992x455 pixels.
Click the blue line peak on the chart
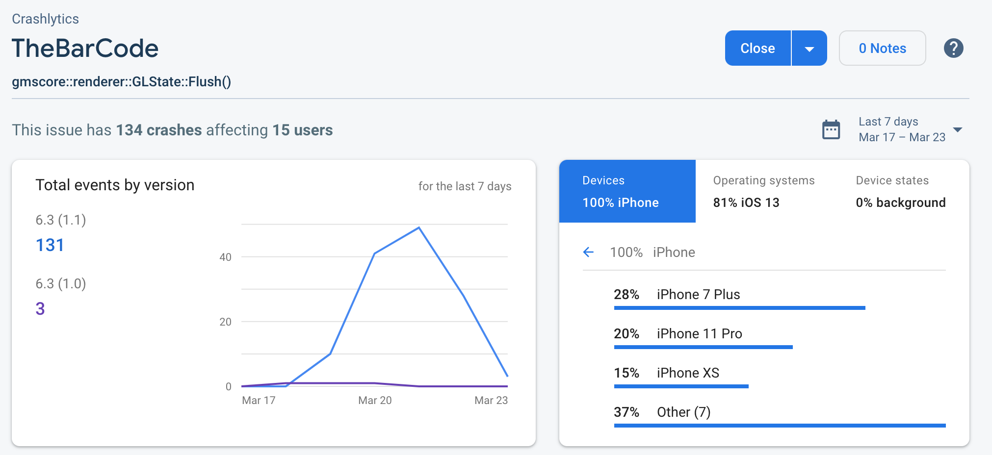pos(419,227)
